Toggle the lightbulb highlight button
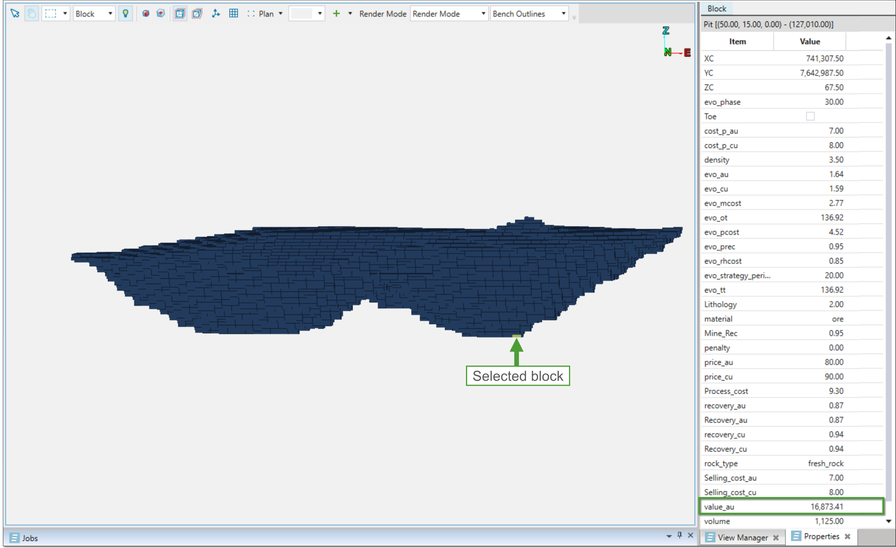 point(126,13)
